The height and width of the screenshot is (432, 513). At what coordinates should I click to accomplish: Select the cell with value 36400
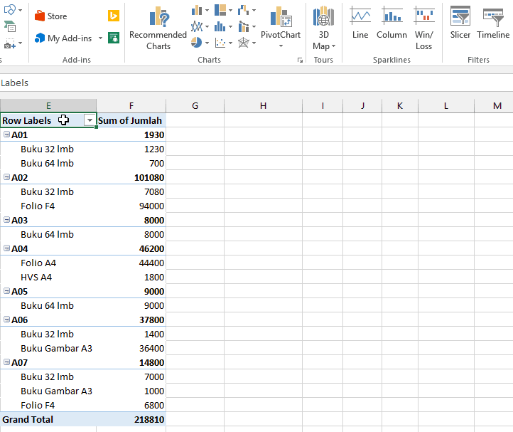tap(131, 348)
